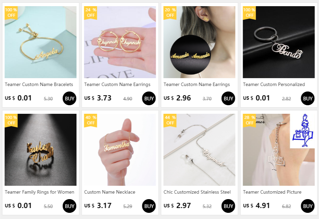Click BUY for Family Rings for Women
Screen dimensions: 319x219
click(69, 206)
